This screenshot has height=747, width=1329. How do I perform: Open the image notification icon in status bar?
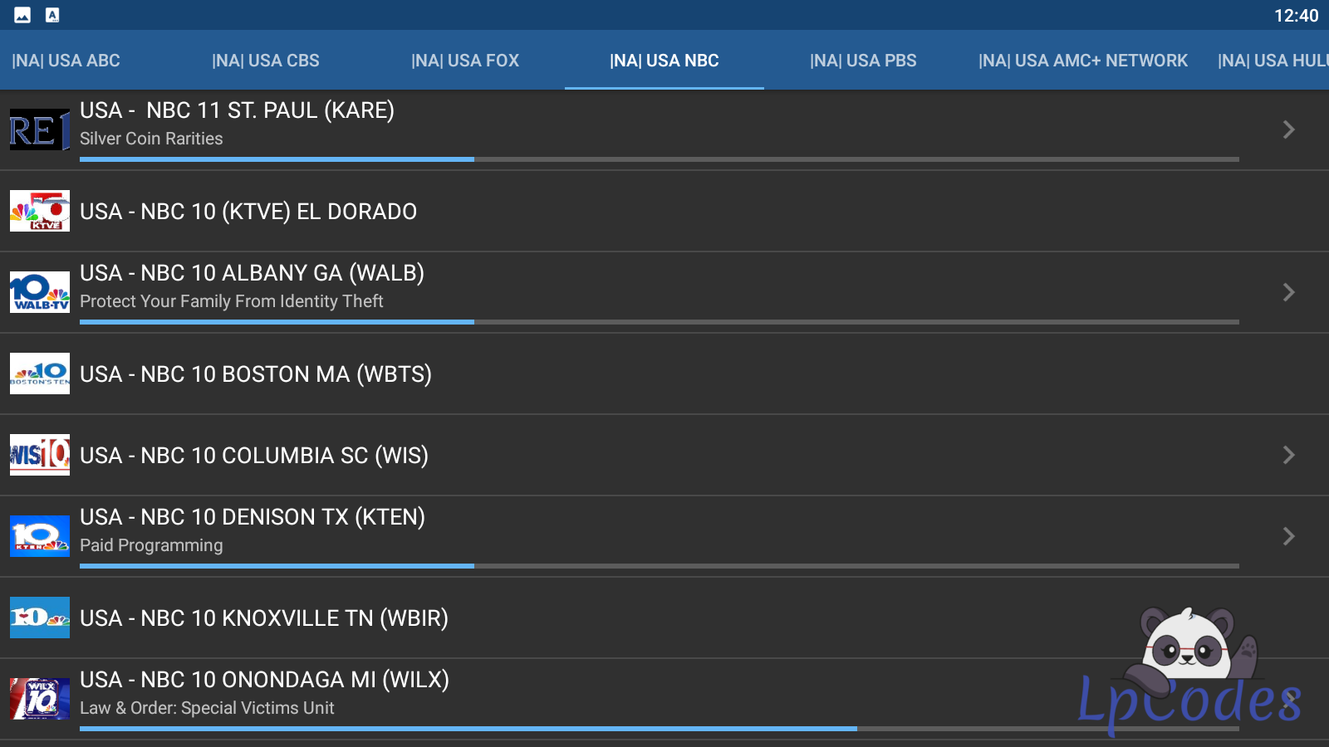tap(22, 15)
